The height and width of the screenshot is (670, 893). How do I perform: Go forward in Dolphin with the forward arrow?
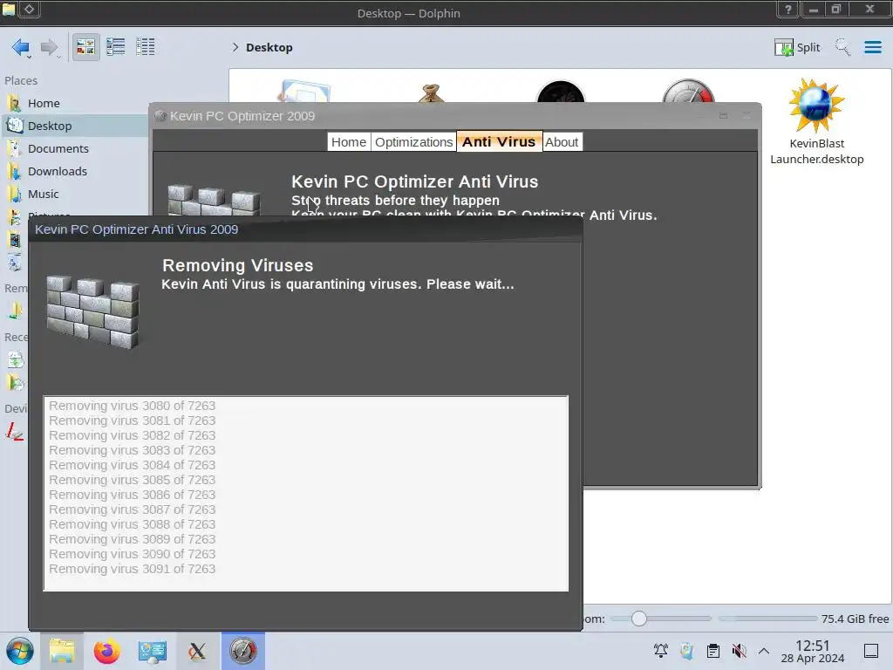coord(50,47)
